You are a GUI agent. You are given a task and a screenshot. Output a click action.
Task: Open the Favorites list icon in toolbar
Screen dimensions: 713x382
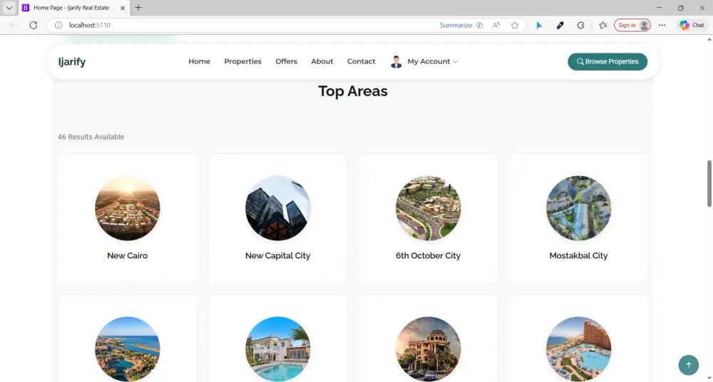(x=603, y=26)
